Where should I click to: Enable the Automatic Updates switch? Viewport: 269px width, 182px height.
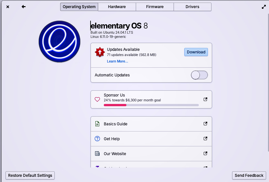coord(199,75)
